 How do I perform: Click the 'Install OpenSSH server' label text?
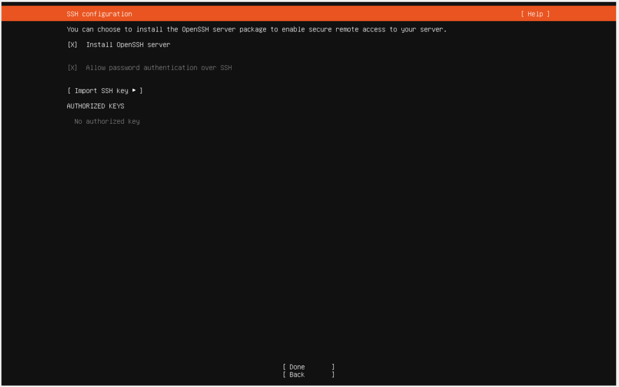coord(128,45)
